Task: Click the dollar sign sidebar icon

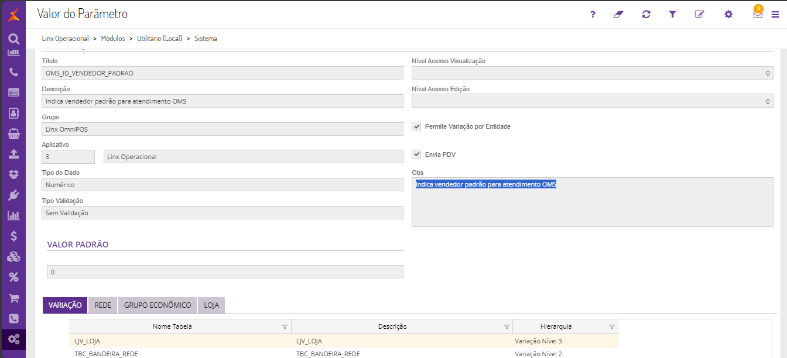Action: tap(13, 236)
